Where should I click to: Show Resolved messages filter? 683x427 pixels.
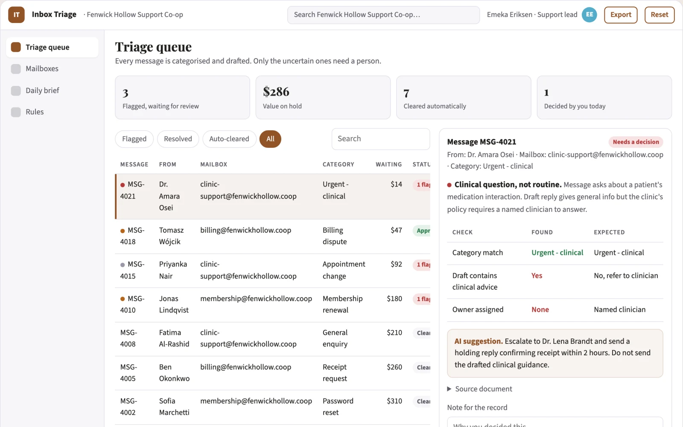point(178,139)
